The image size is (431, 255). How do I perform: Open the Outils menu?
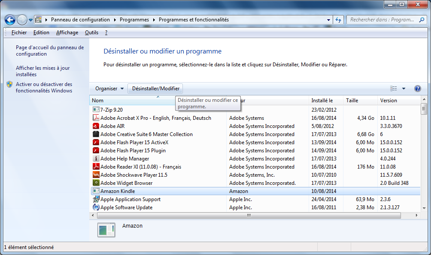91,33
